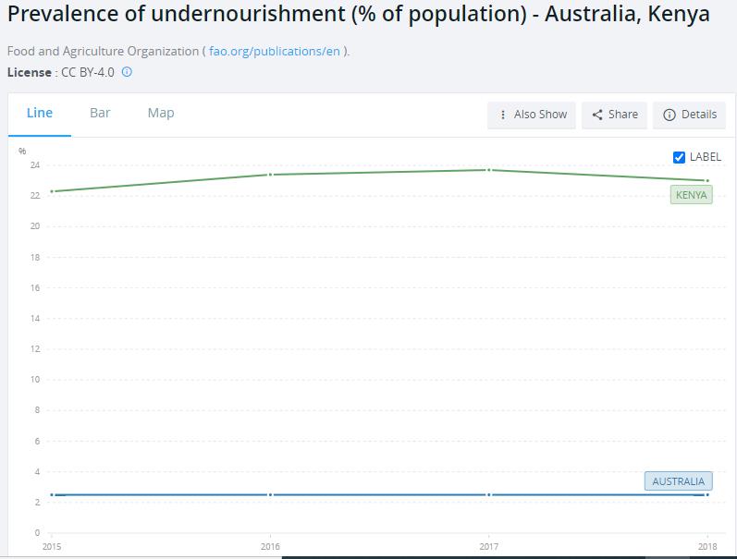Viewport: 737px width, 559px height.
Task: Select Kenya's 2018 data point
Action: click(707, 180)
